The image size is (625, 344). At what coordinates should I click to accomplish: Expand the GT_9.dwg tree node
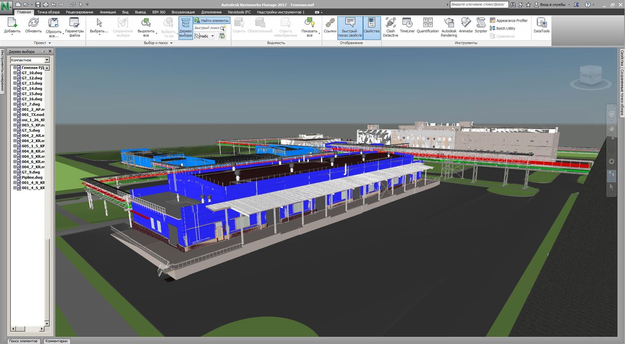coord(15,172)
